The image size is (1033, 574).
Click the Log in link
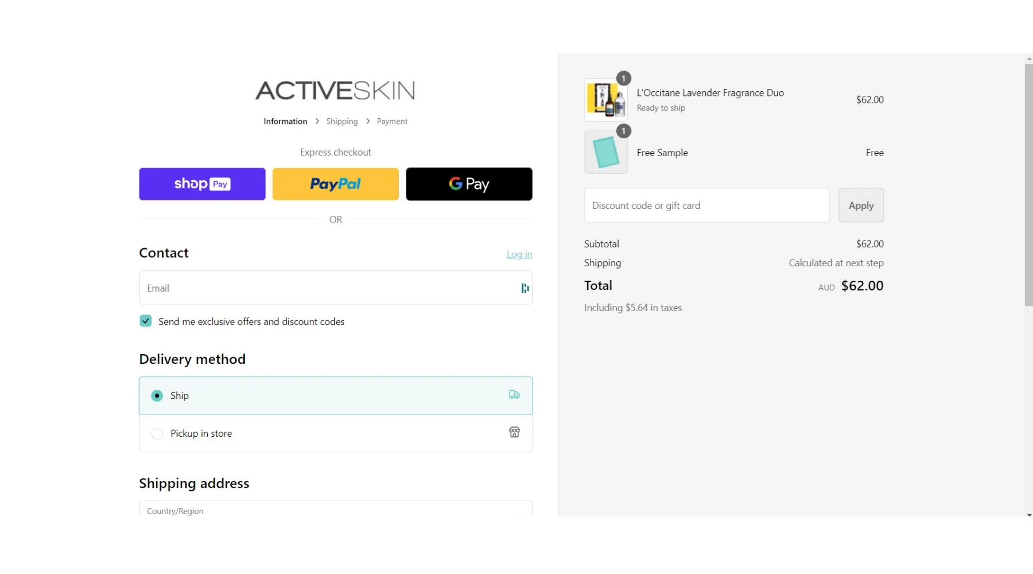pos(519,254)
